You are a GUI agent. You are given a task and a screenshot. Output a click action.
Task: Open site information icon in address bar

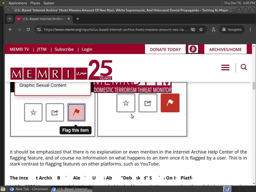point(39,29)
